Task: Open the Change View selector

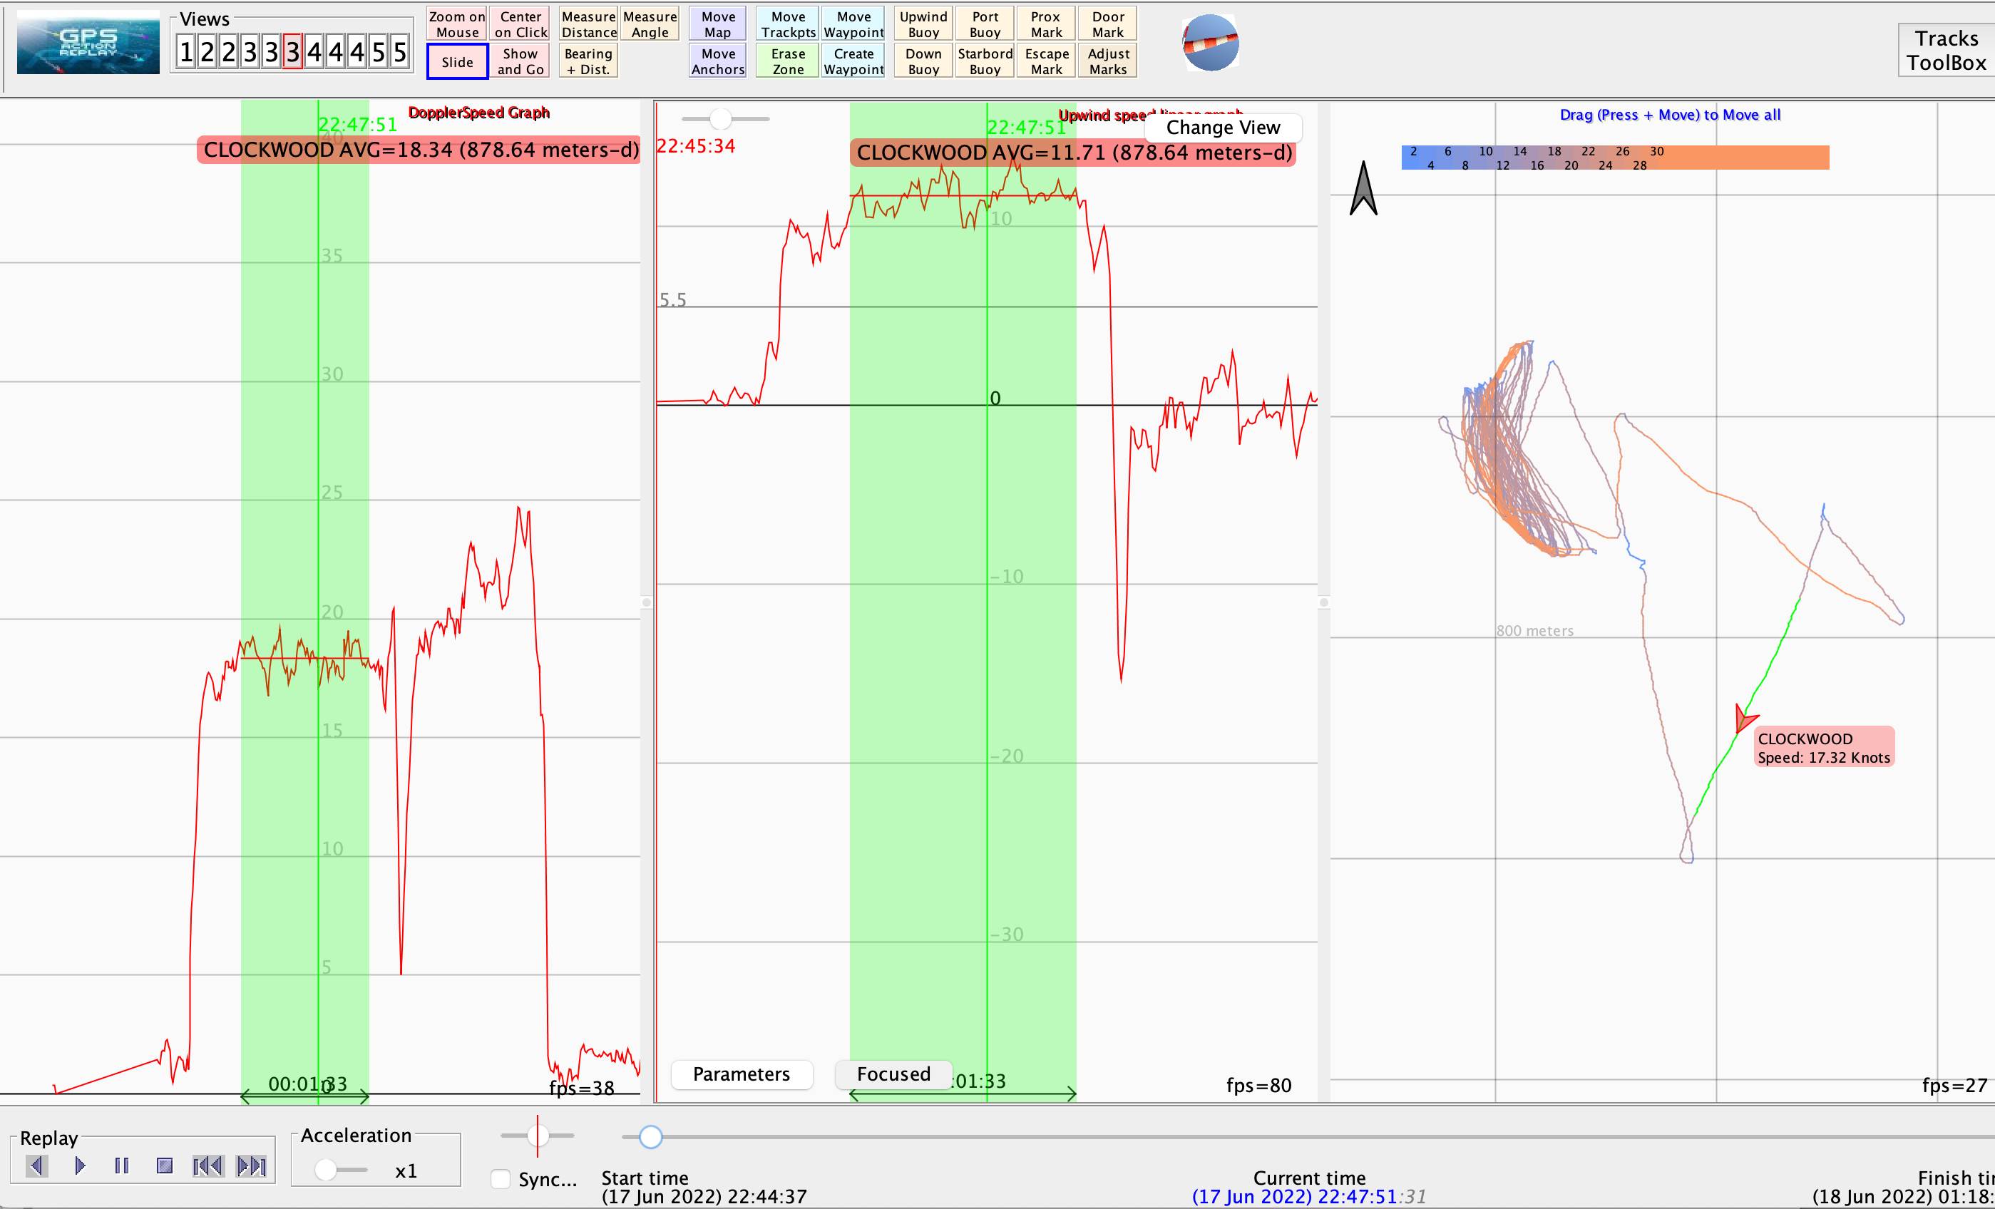Action: click(x=1223, y=128)
